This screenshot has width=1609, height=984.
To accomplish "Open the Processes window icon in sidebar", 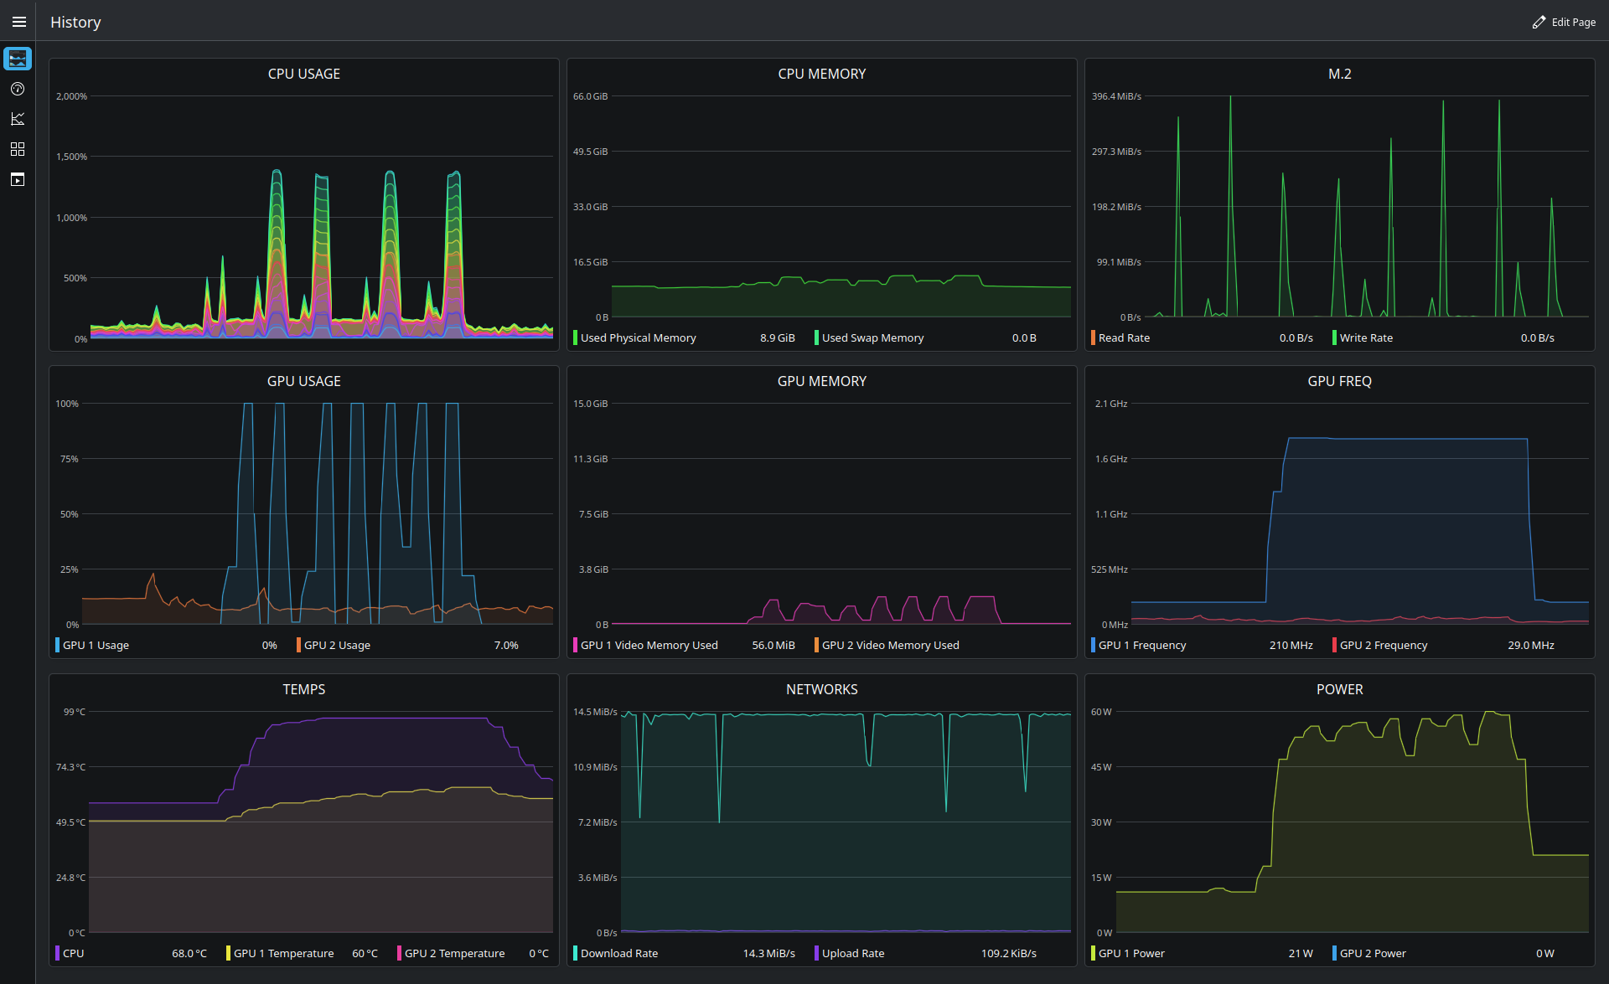I will pyautogui.click(x=18, y=179).
